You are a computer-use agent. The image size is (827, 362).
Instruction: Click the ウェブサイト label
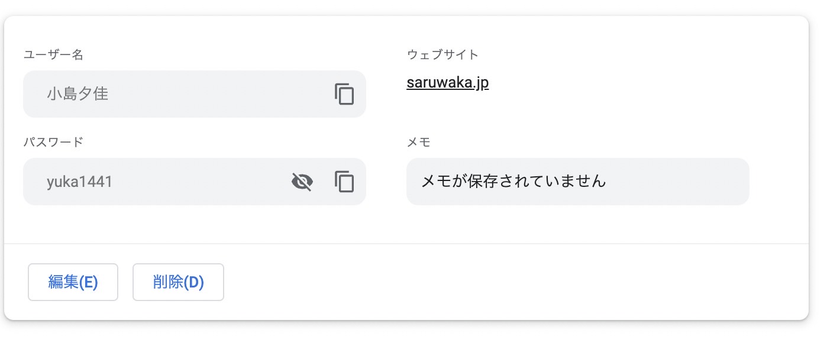click(x=442, y=55)
